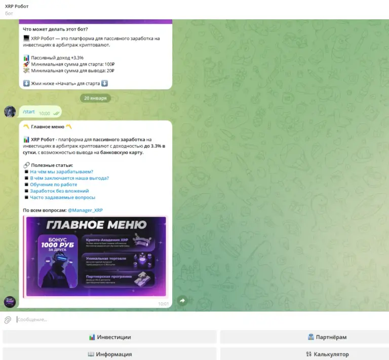Image resolution: width=389 pixels, height=360 pixels.
Task: Click the 'Главное меню' message heading
Action: pos(48,127)
